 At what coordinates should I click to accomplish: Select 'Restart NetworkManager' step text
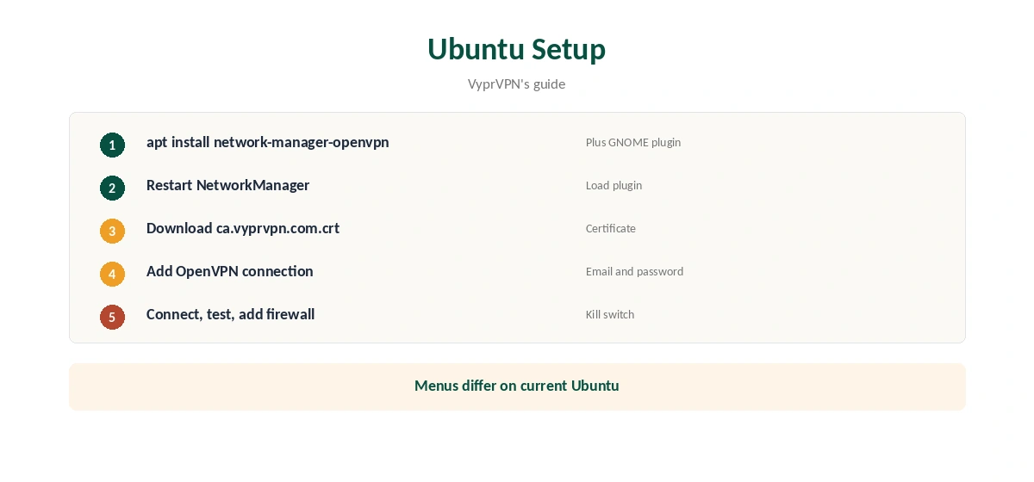(x=227, y=185)
